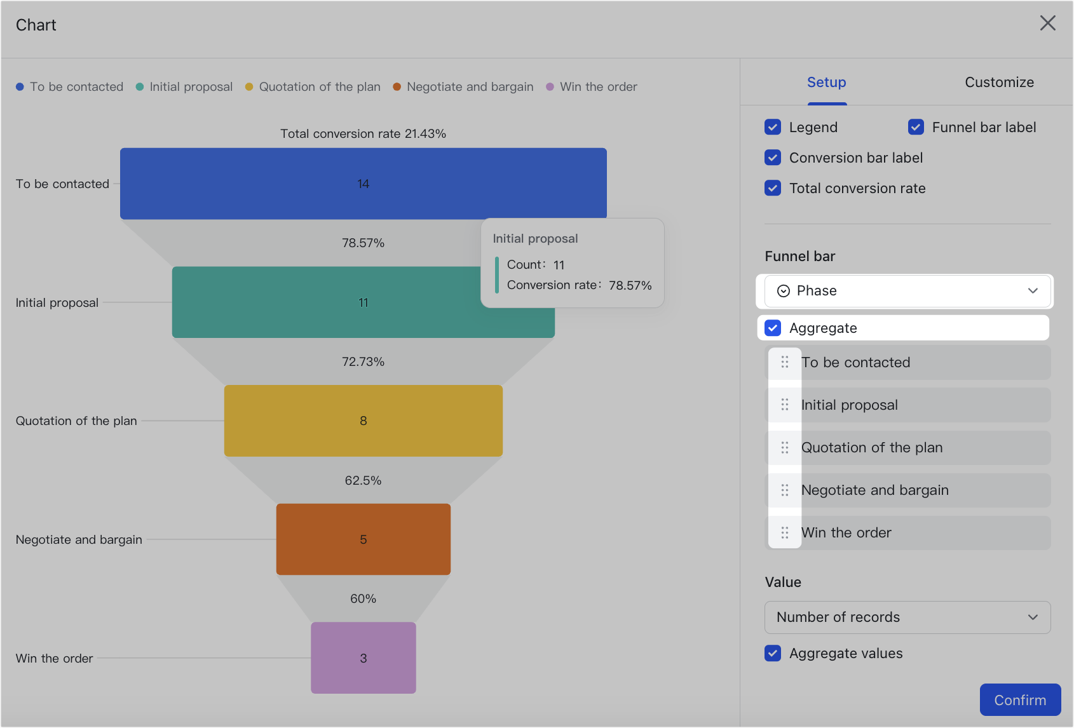Select the To be contacted funnel bar
The height and width of the screenshot is (728, 1074).
(x=364, y=184)
